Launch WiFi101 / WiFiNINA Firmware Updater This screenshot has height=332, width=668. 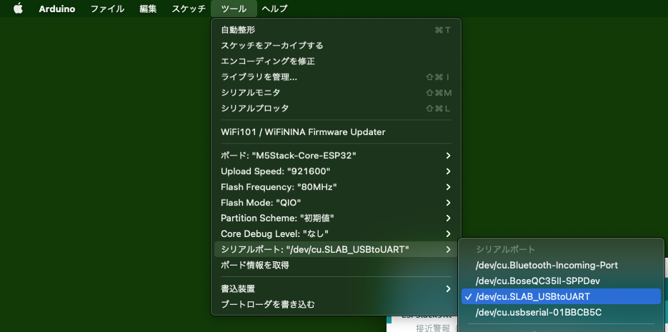(336, 132)
